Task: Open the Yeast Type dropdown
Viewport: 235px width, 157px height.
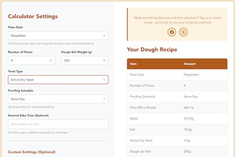Action: pos(58,80)
